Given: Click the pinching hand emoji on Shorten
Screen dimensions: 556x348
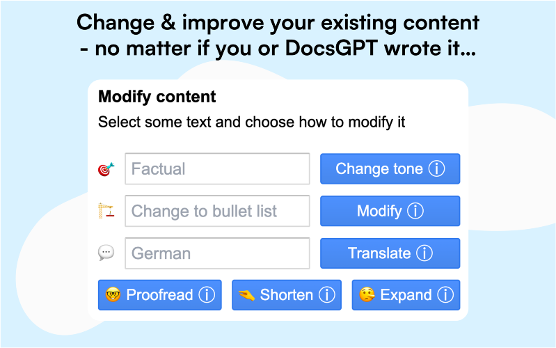Looking at the screenshot, I should click(x=247, y=295).
